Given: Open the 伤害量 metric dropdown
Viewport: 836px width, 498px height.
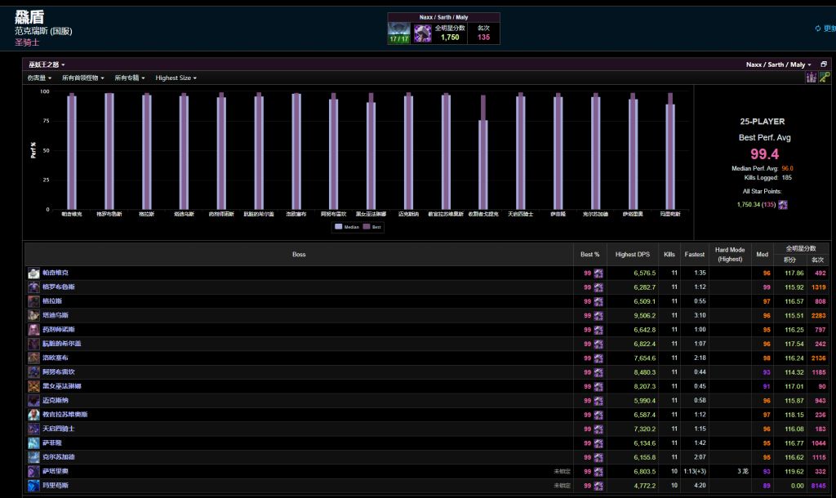Looking at the screenshot, I should click(x=39, y=78).
